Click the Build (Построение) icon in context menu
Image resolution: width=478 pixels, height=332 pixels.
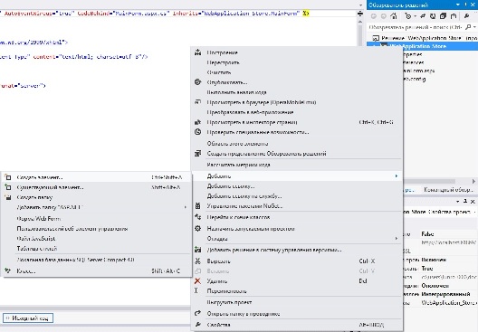pos(198,52)
